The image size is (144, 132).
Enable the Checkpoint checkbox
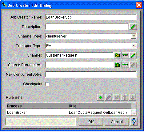[47, 84]
